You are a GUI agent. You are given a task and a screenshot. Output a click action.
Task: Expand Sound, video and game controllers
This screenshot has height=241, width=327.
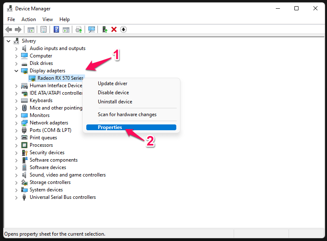[16, 175]
